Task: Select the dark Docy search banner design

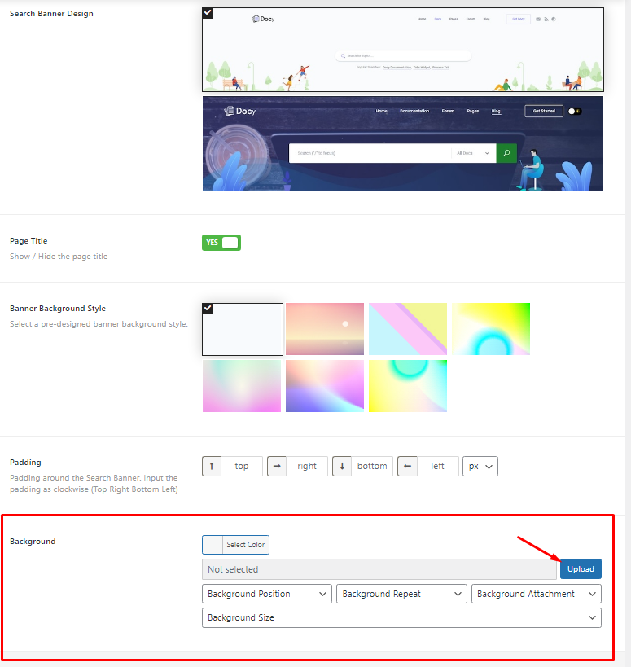Action: [x=403, y=143]
